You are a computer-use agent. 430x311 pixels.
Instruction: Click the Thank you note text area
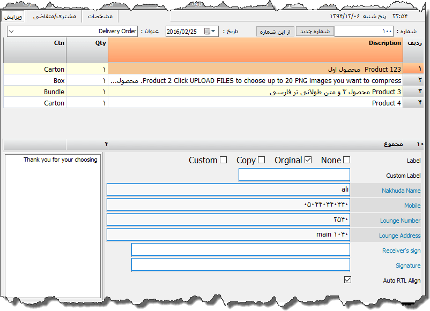point(52,225)
